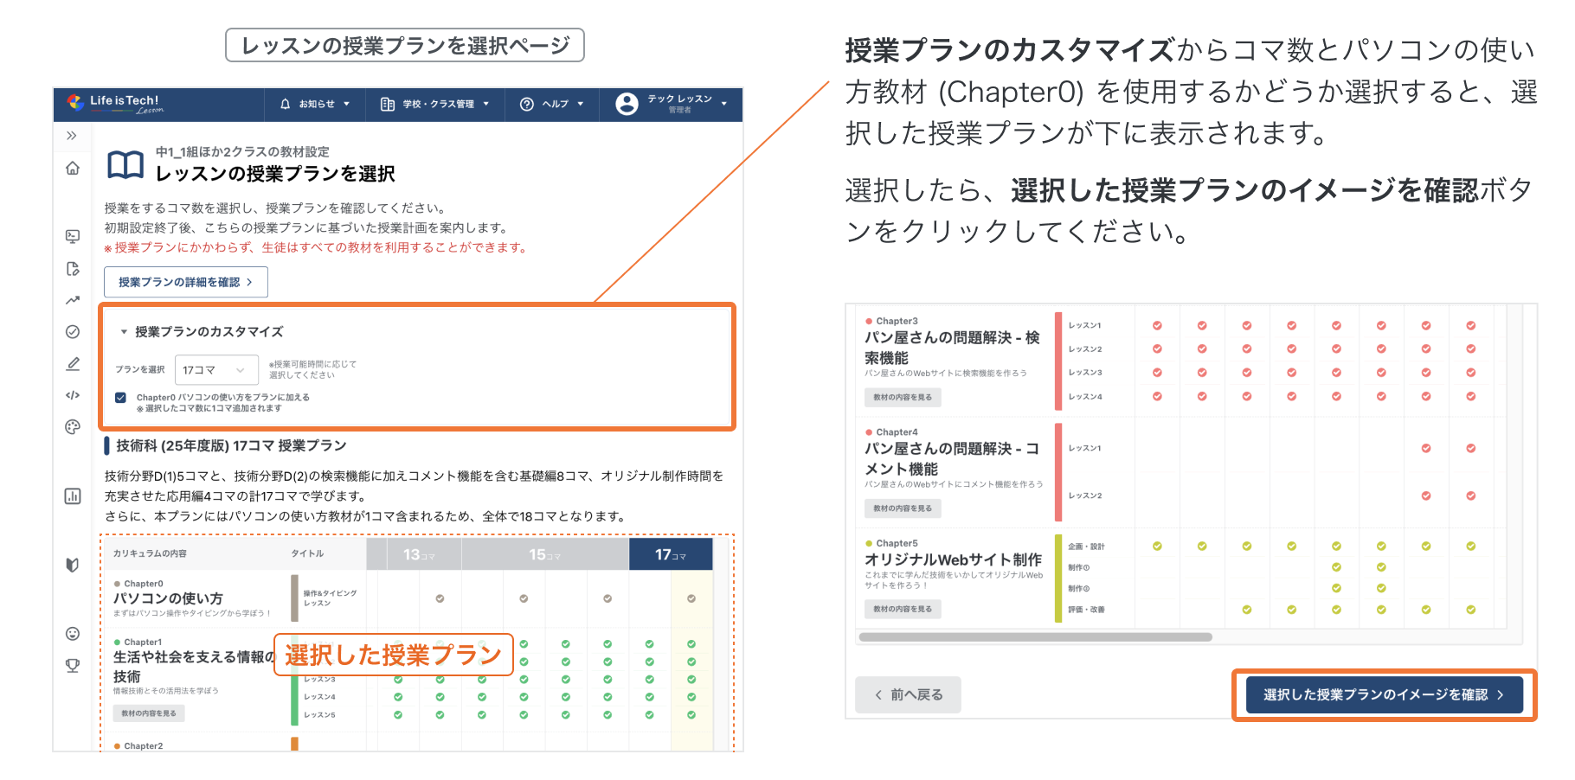Click the color palette icon in sidebar
Screen dimensions: 1575x780
pos(73,427)
